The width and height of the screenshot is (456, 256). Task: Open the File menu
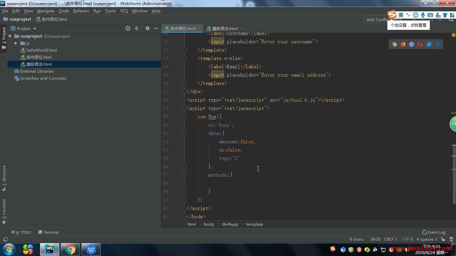(5, 11)
